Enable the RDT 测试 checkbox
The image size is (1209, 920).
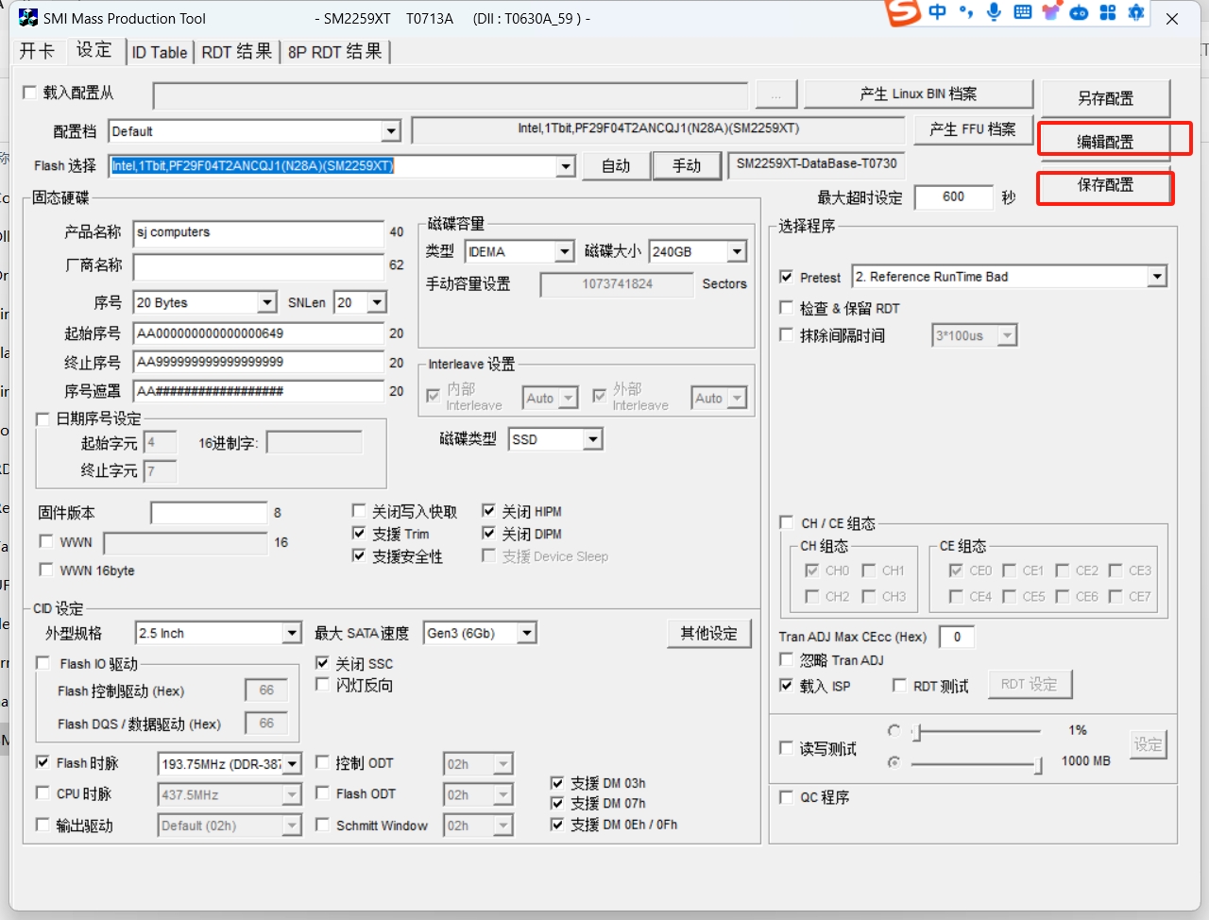pyautogui.click(x=899, y=686)
